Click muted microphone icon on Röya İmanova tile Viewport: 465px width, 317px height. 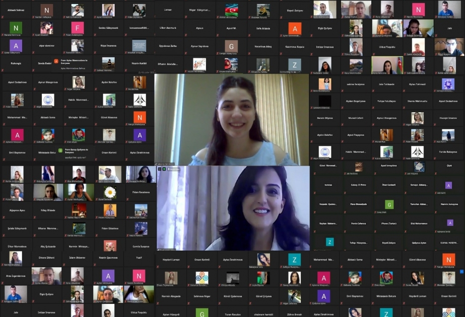pyautogui.click(x=95, y=53)
